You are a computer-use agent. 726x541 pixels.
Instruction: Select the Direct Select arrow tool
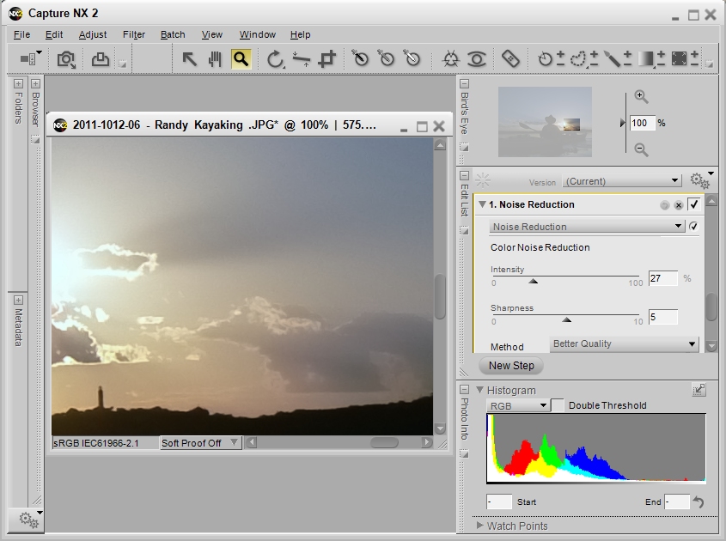187,58
